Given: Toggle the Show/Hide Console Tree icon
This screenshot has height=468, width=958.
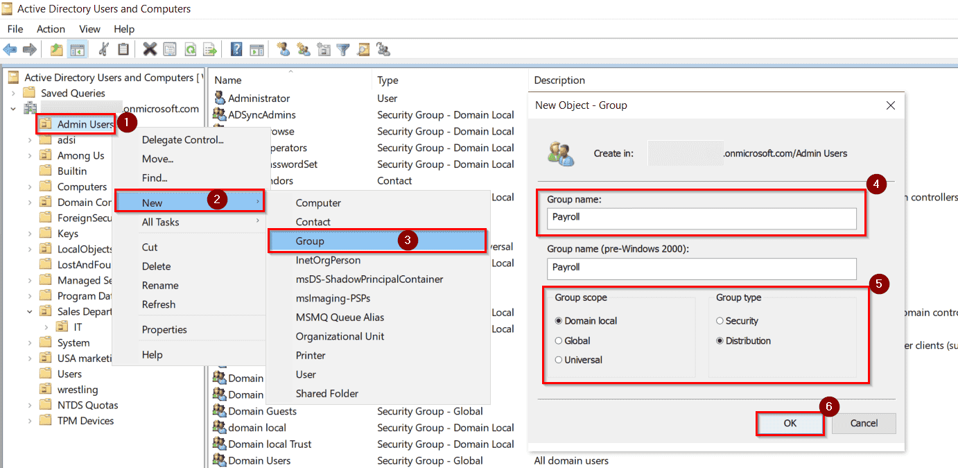Looking at the screenshot, I should click(78, 49).
